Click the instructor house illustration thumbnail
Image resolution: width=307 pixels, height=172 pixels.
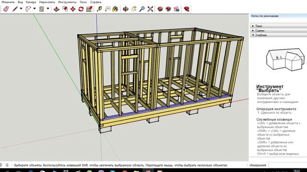(x=285, y=59)
